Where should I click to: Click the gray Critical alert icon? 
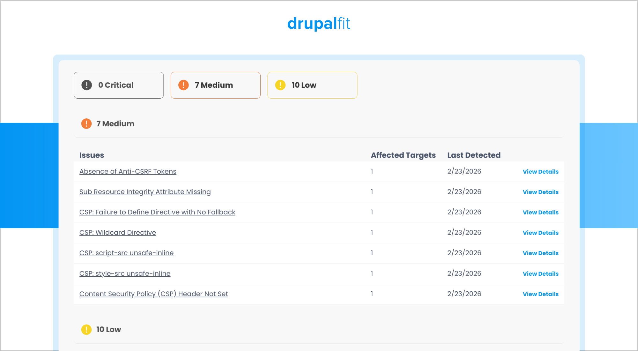click(87, 85)
